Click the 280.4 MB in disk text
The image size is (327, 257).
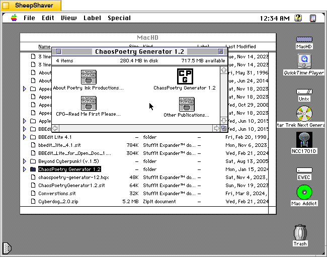click(139, 61)
